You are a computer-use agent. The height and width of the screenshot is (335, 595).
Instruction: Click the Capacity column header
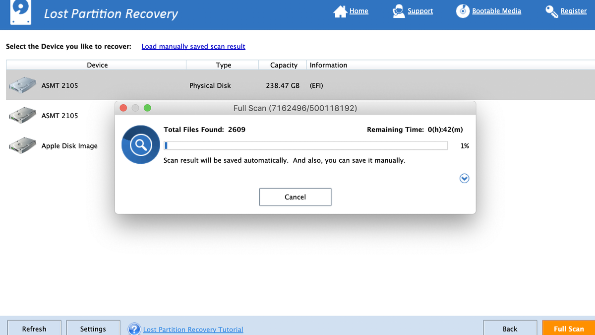coord(283,65)
